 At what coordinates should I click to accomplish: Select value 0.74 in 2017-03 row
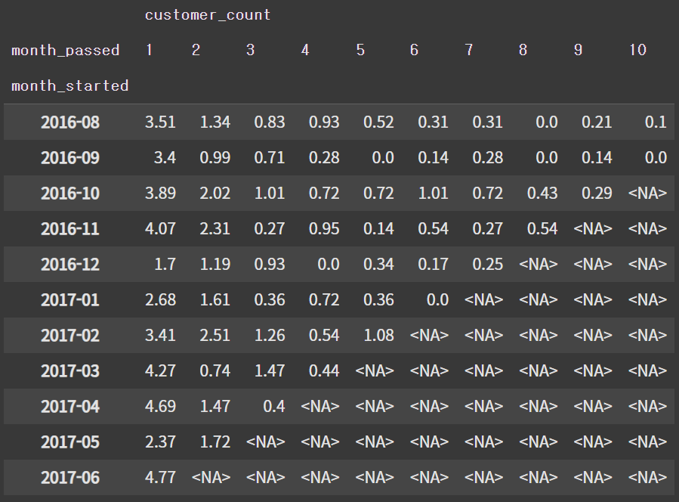215,371
